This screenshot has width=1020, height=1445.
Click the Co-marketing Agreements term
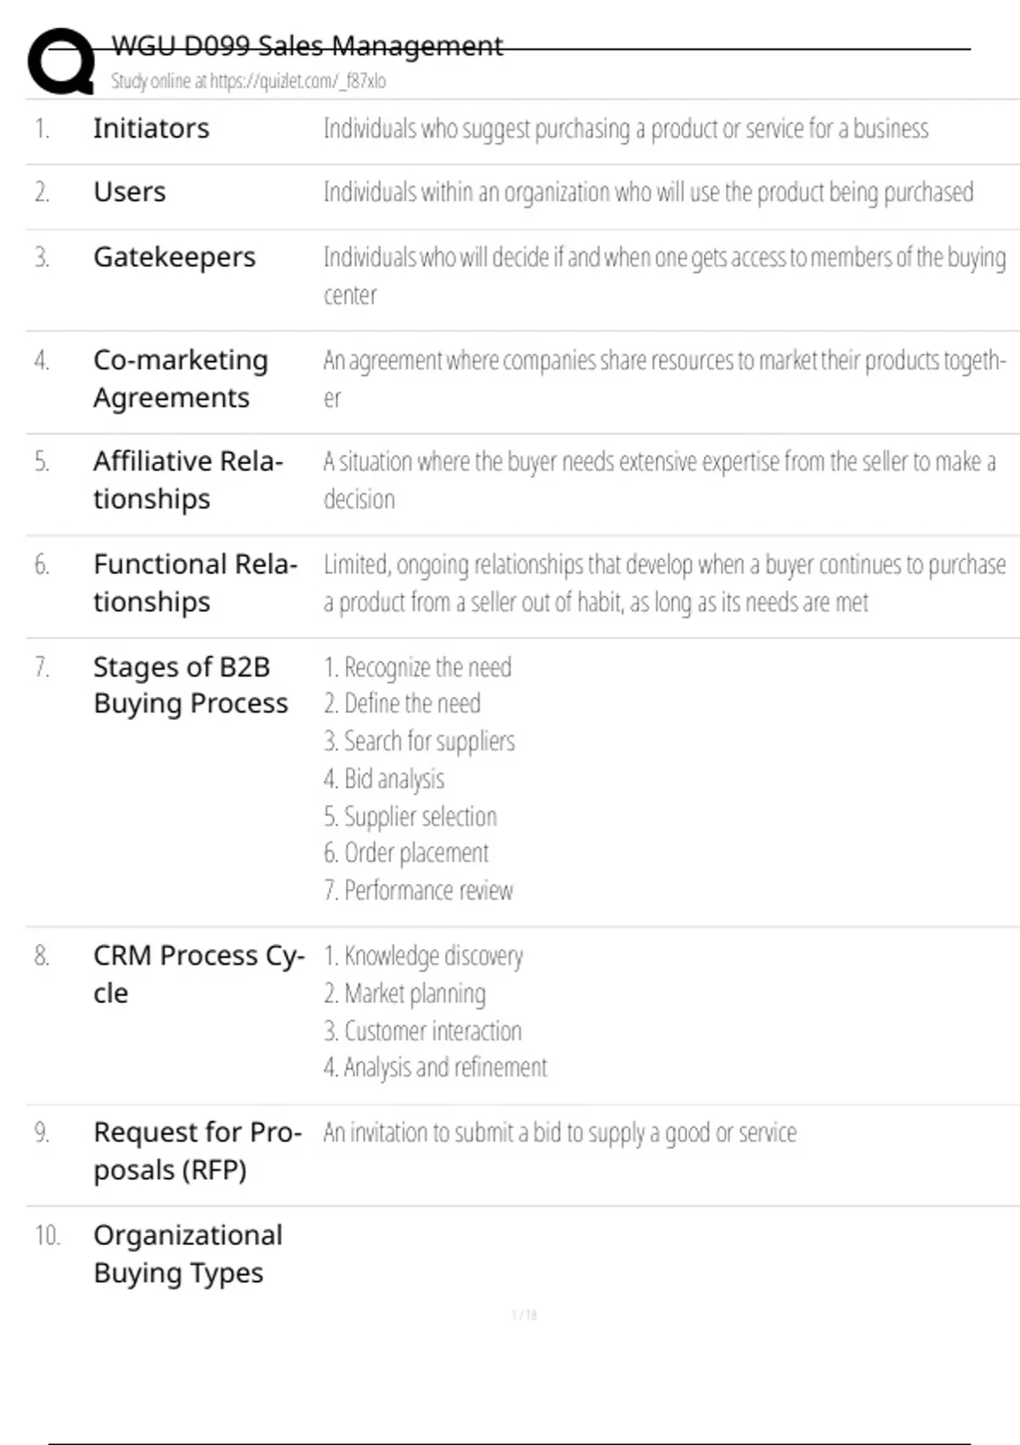180,378
